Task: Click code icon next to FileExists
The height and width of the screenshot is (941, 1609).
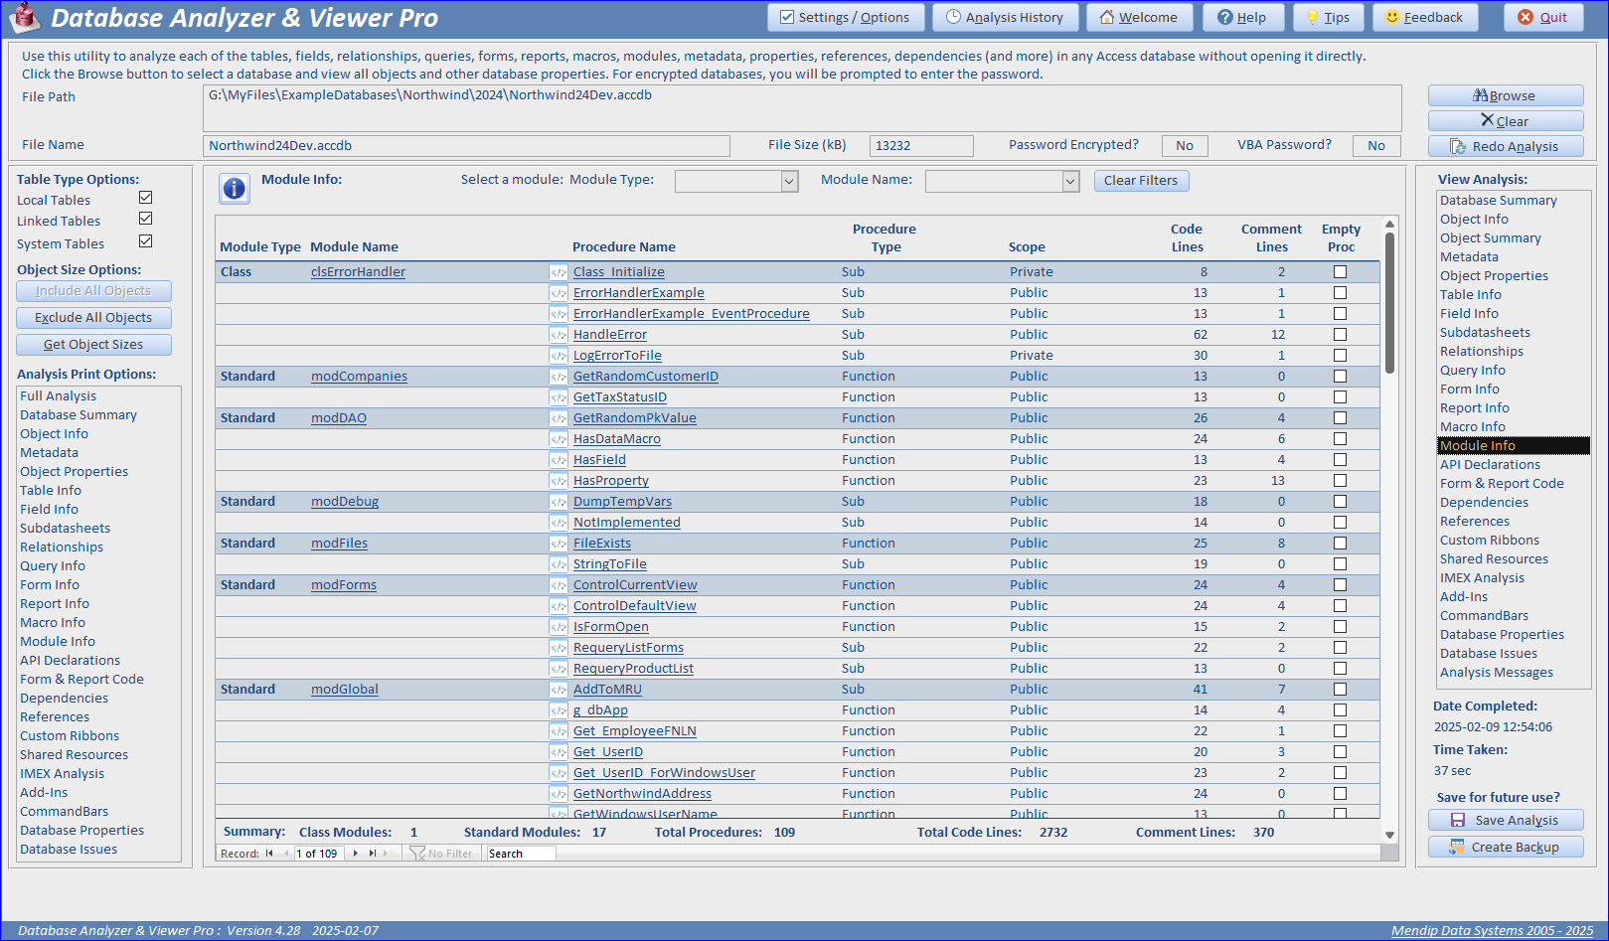Action: click(559, 544)
